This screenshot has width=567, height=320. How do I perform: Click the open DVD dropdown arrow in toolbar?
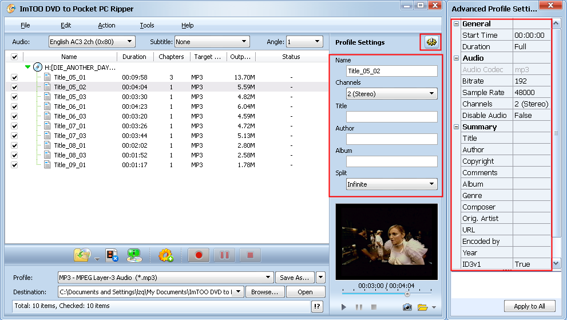pos(97,259)
